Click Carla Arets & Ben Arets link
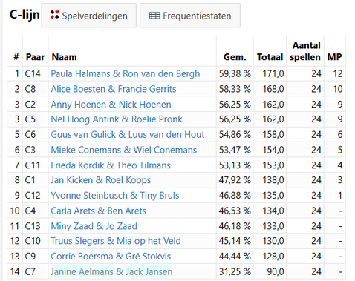 point(99,211)
